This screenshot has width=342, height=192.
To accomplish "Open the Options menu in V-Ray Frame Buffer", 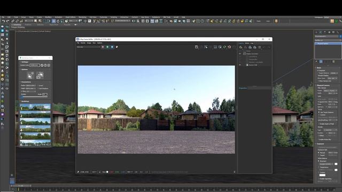I will coord(100,43).
